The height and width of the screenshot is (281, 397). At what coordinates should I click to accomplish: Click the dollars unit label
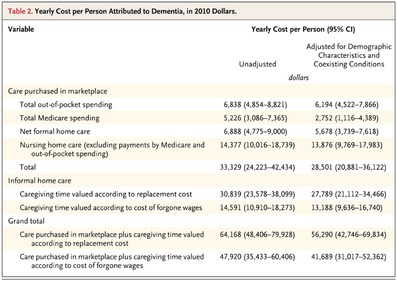[298, 77]
